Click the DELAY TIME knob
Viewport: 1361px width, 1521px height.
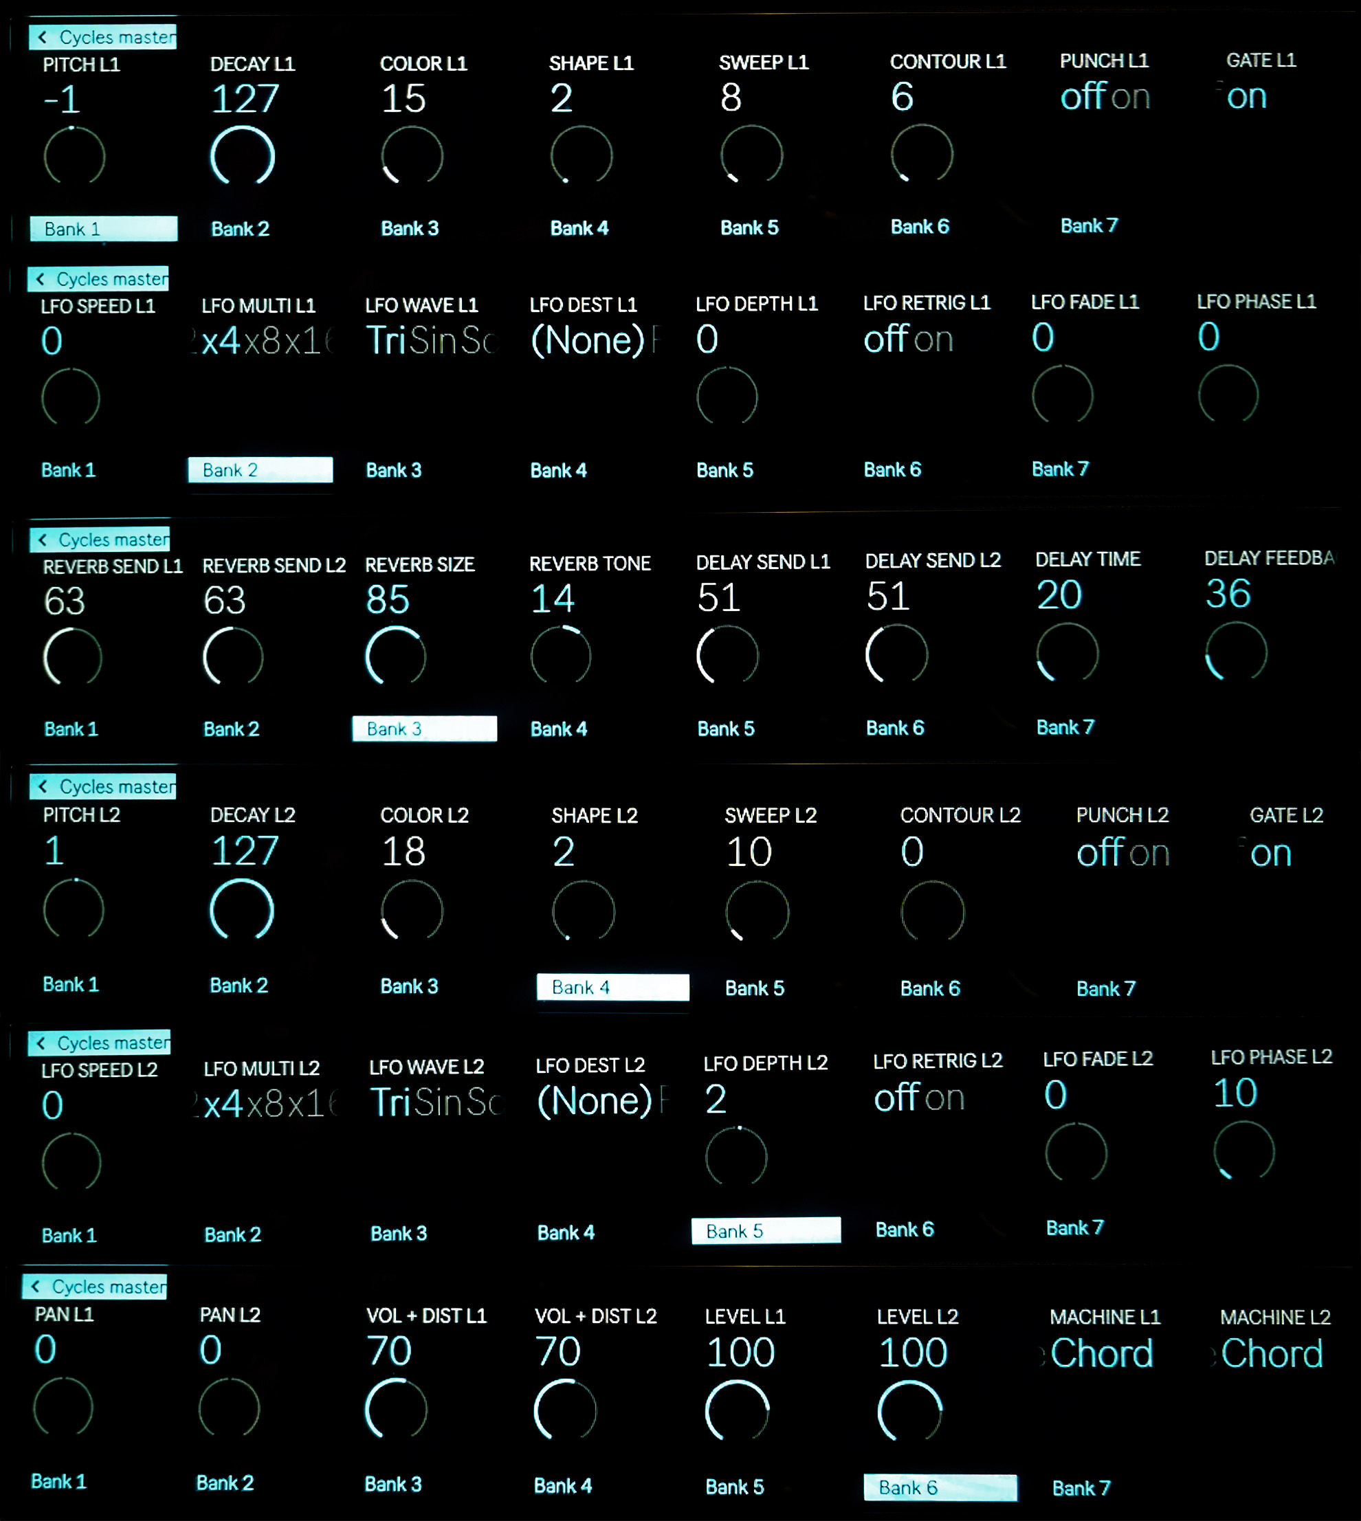(1067, 653)
